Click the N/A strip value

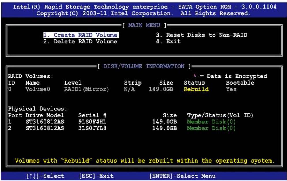(x=129, y=89)
